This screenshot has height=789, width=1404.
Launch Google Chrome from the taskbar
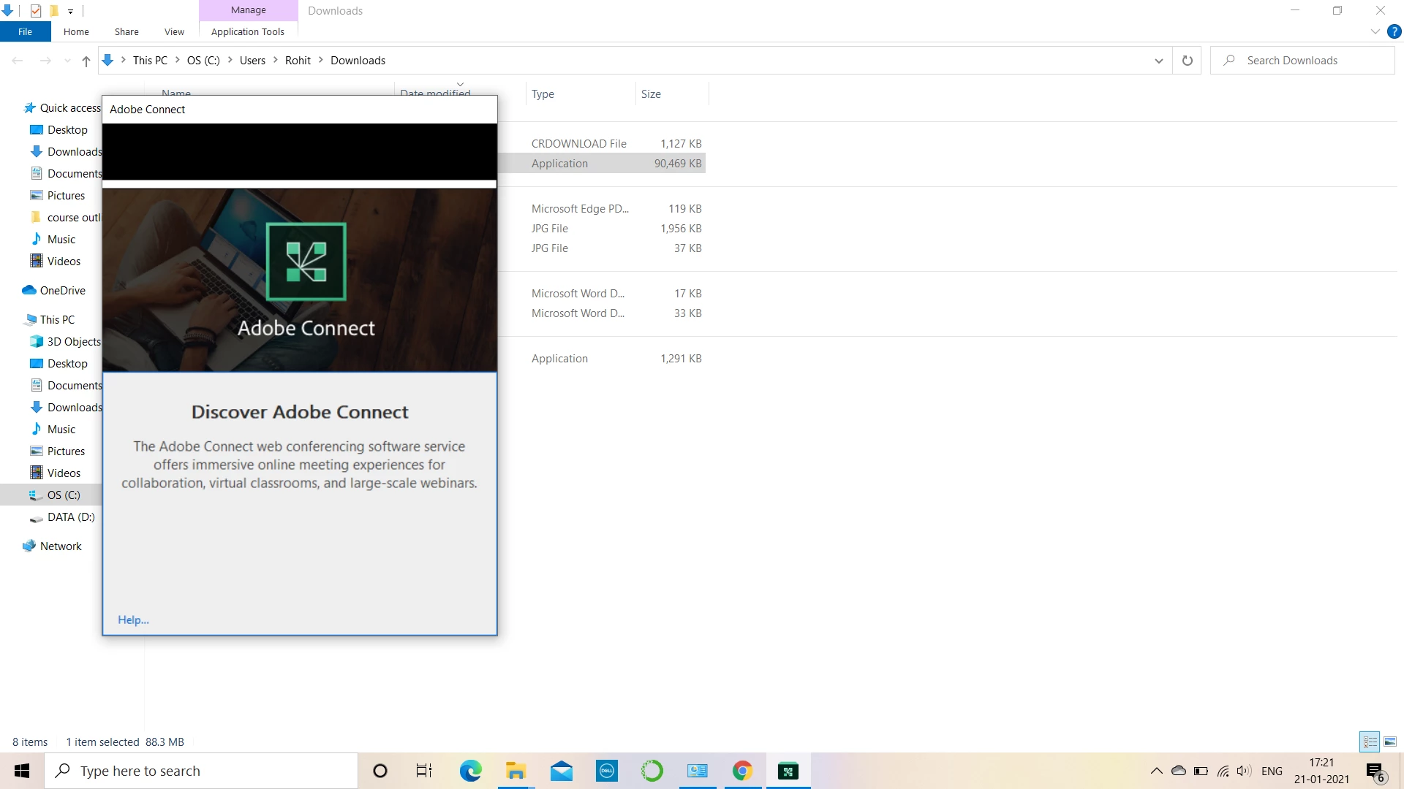[742, 771]
